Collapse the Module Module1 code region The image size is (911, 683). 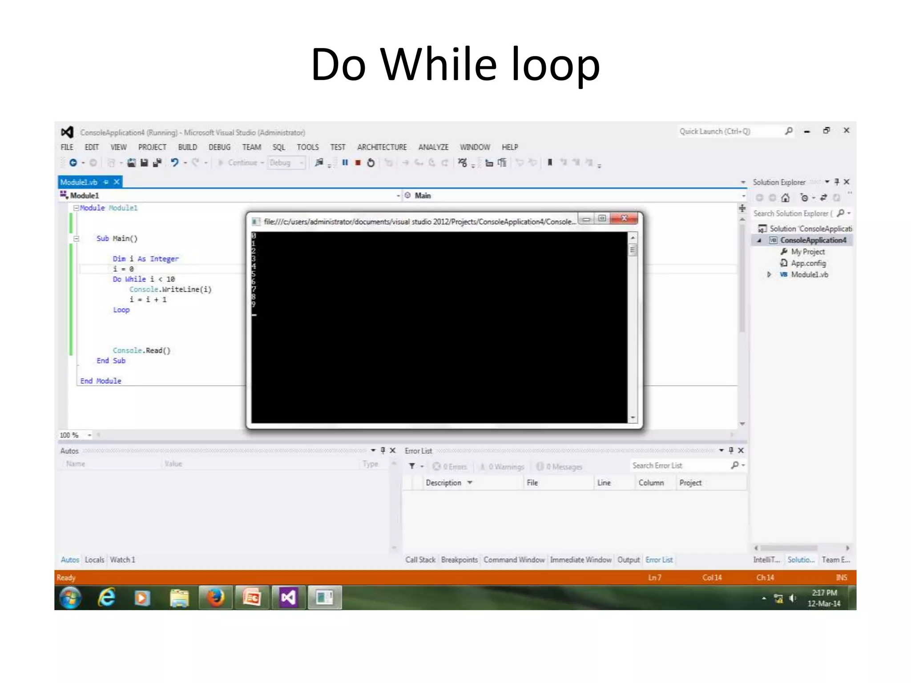click(76, 208)
